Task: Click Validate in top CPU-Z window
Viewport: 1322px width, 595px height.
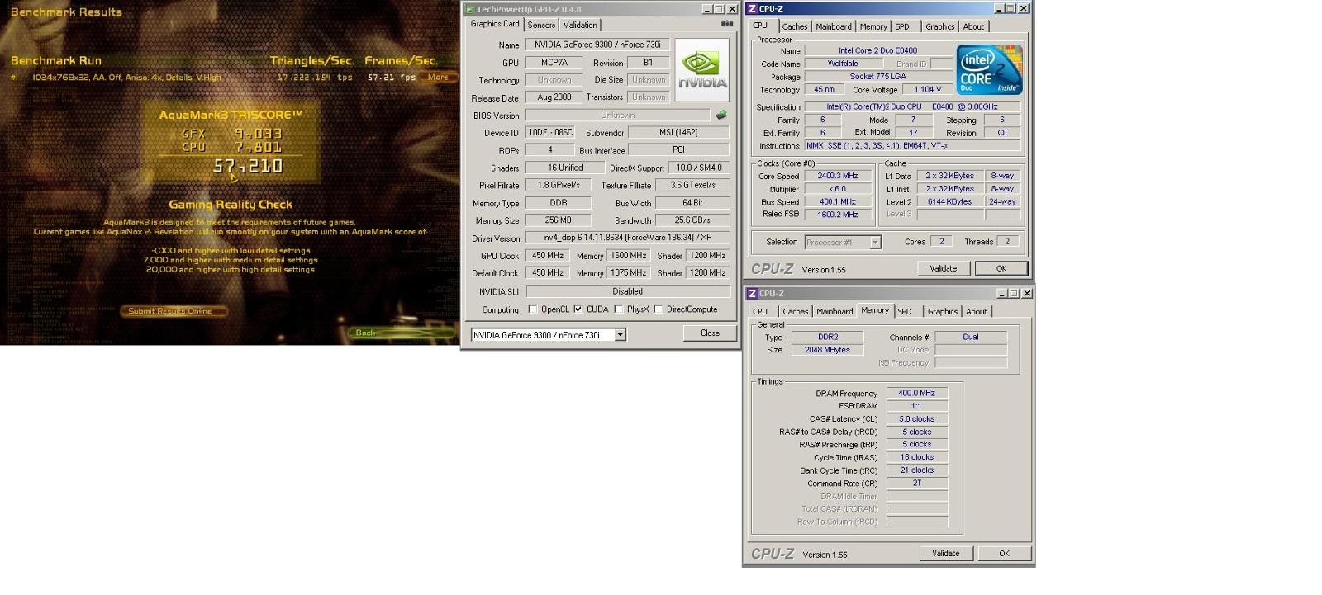Action: (944, 268)
